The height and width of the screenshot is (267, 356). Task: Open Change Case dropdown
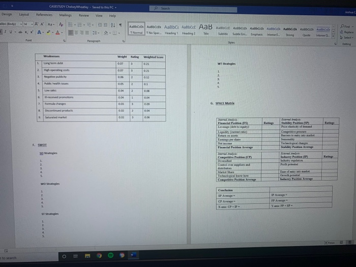[x=51, y=24]
